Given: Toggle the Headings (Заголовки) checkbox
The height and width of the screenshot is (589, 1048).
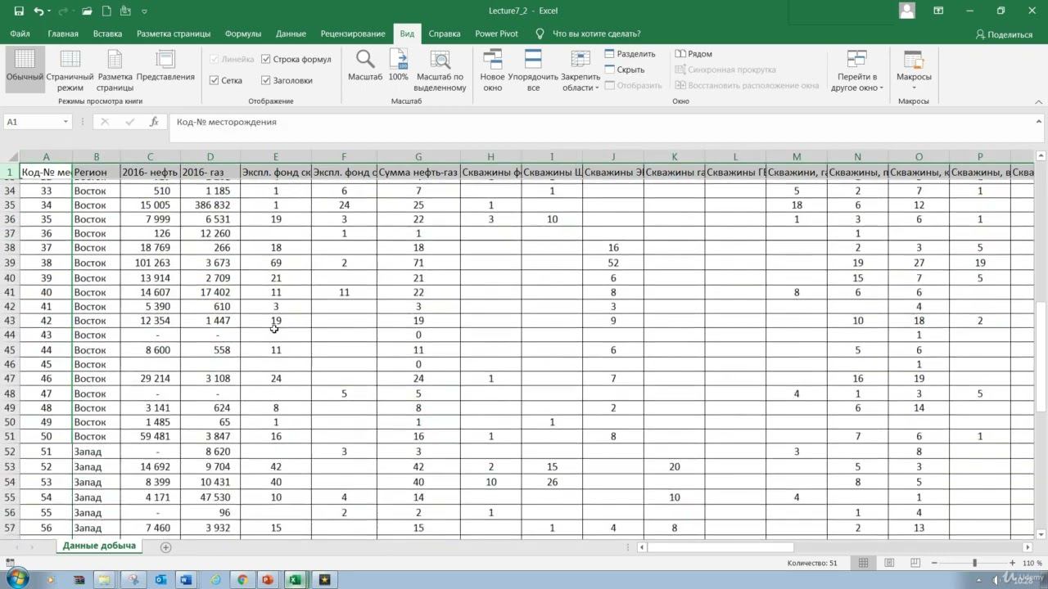Looking at the screenshot, I should tap(267, 81).
